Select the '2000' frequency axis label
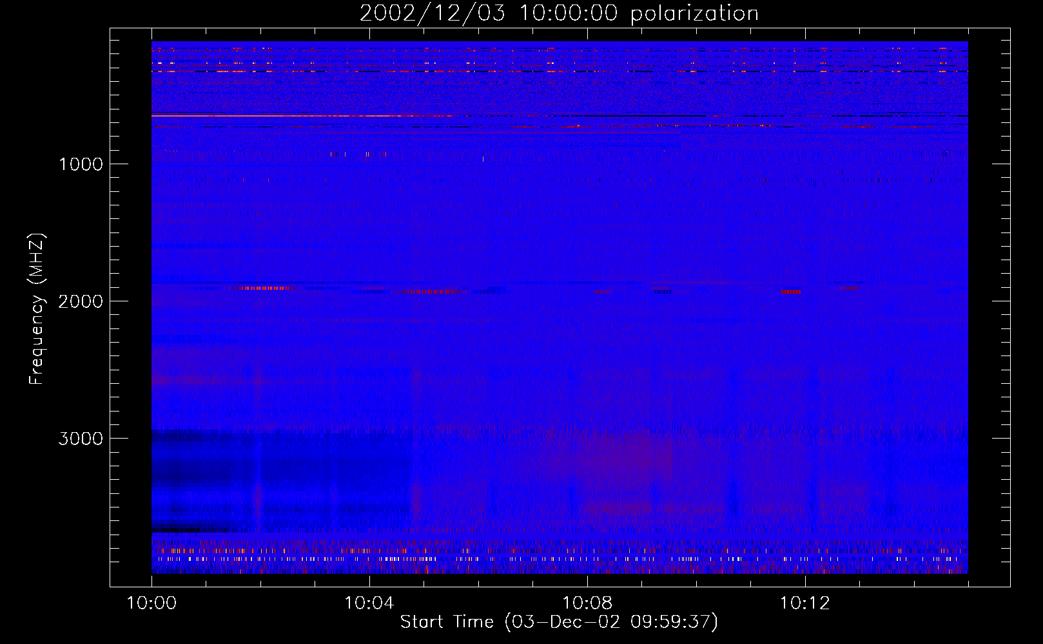 pyautogui.click(x=81, y=301)
